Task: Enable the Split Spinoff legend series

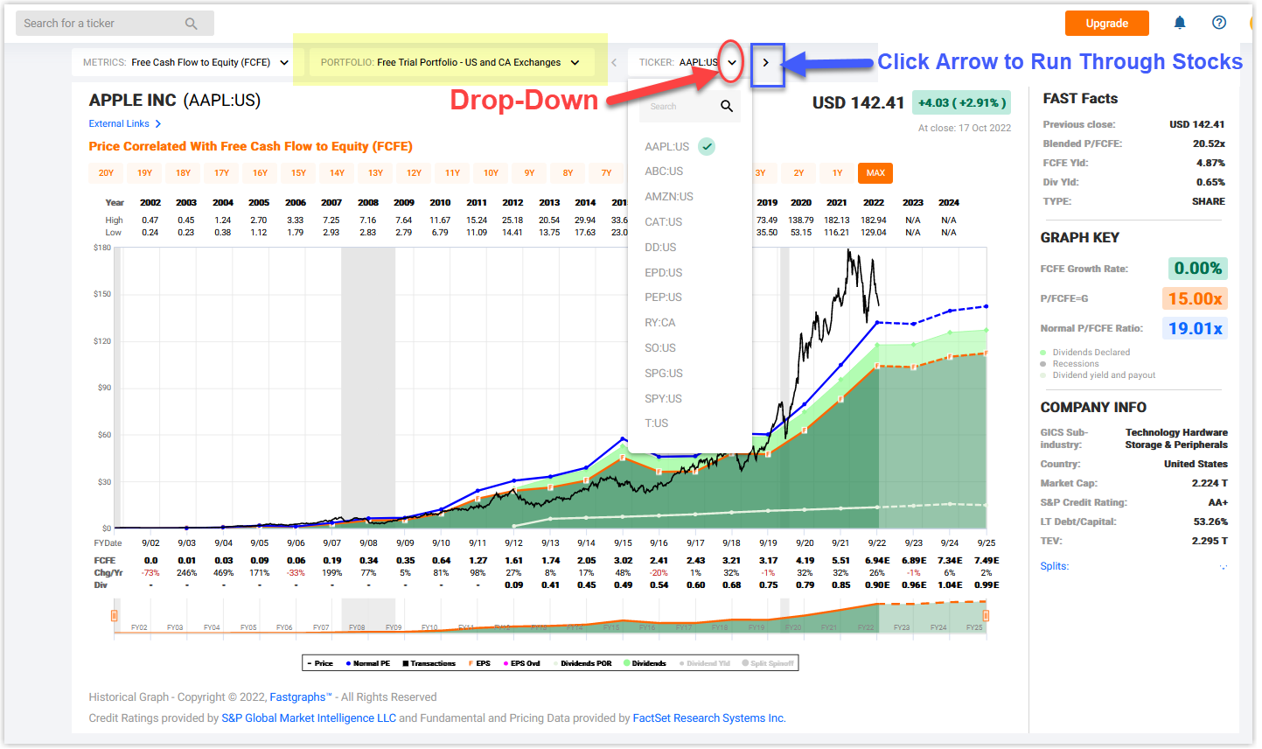Action: click(768, 664)
